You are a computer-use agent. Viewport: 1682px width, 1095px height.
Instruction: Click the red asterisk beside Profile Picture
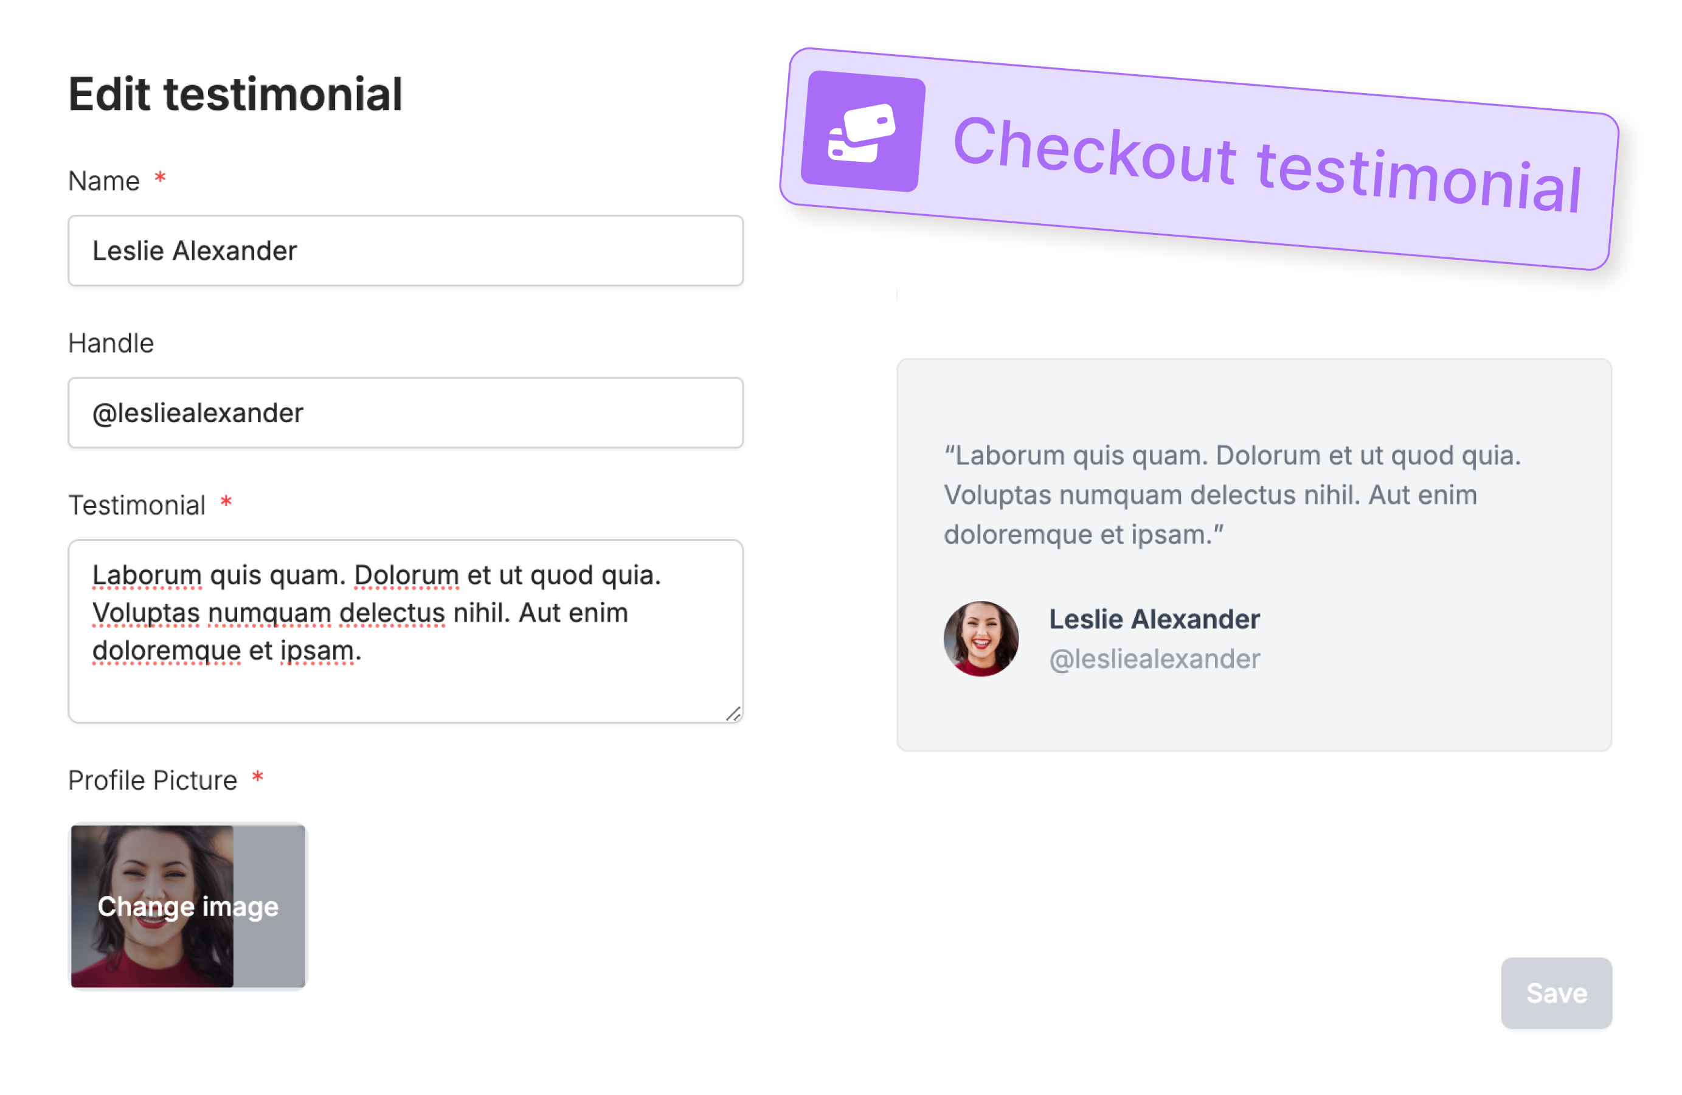point(258,776)
